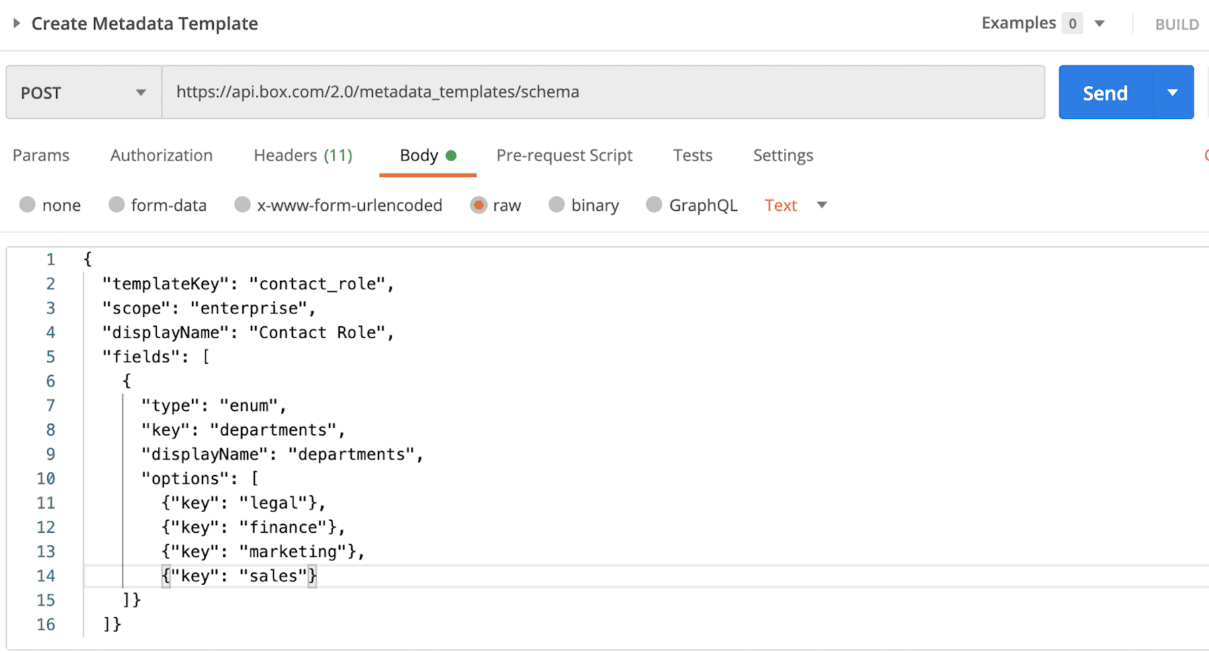Viewport: 1209px width, 653px height.
Task: Open the Examples dropdown arrow
Action: pos(1100,23)
